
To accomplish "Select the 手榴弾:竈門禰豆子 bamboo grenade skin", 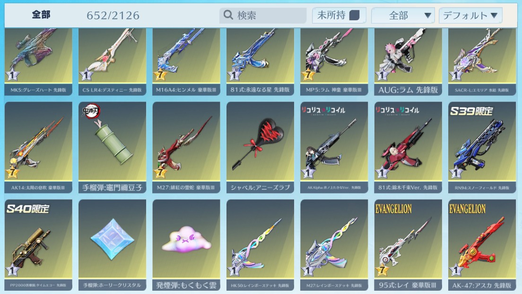I will pos(112,147).
